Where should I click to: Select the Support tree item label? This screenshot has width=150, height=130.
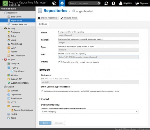click(11, 60)
